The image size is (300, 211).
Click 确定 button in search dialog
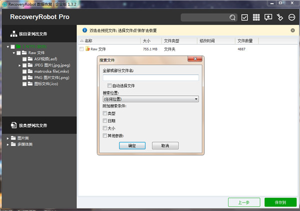[132, 146]
